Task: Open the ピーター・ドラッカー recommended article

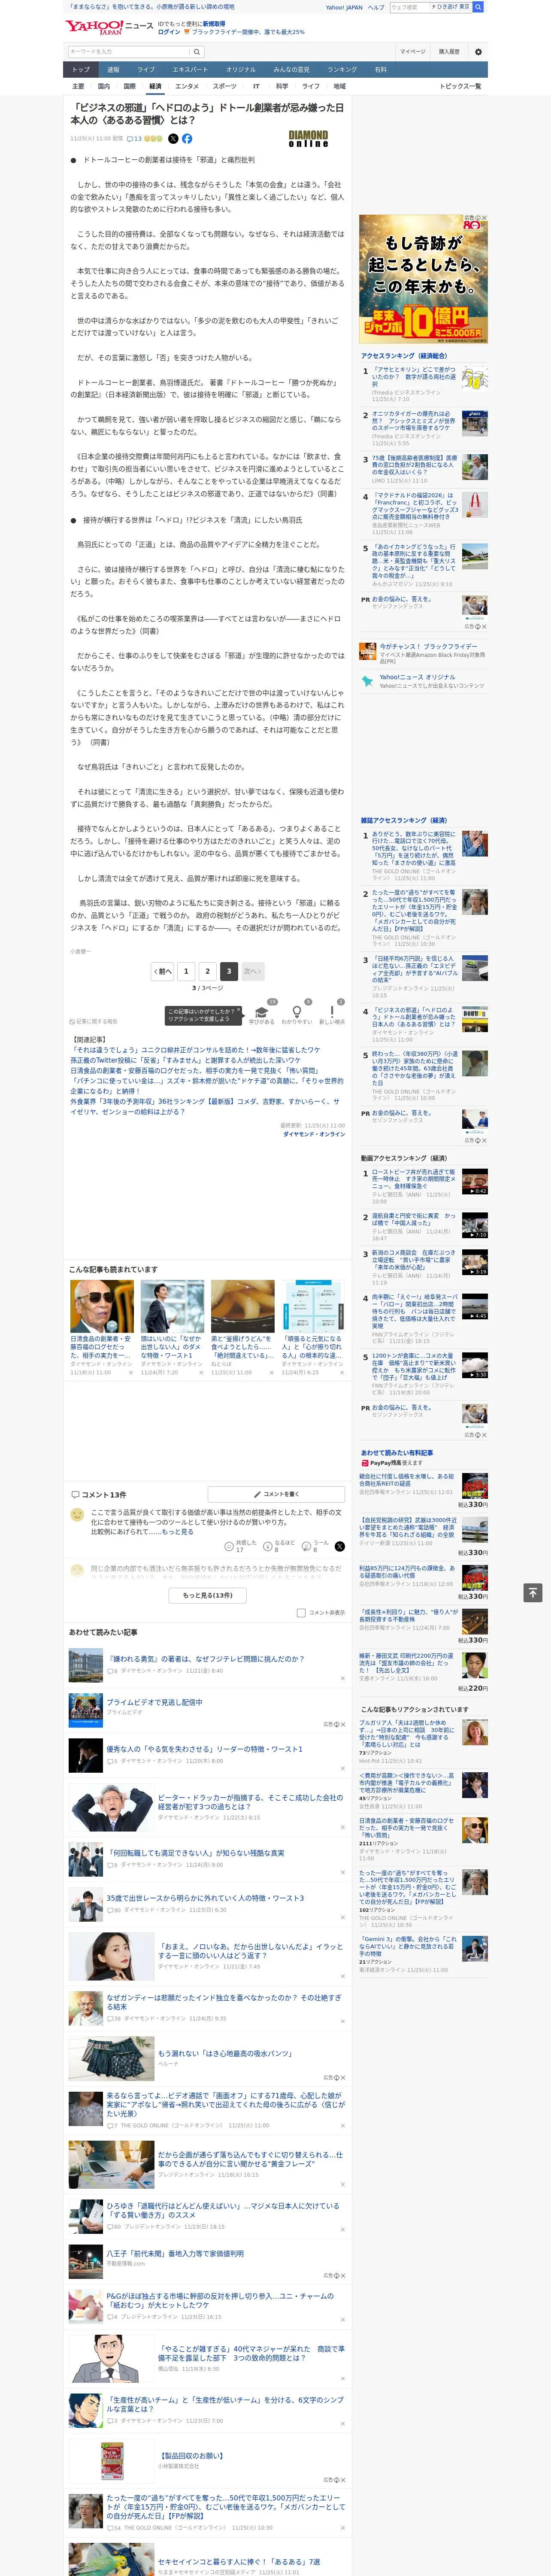Action: pyautogui.click(x=250, y=1801)
